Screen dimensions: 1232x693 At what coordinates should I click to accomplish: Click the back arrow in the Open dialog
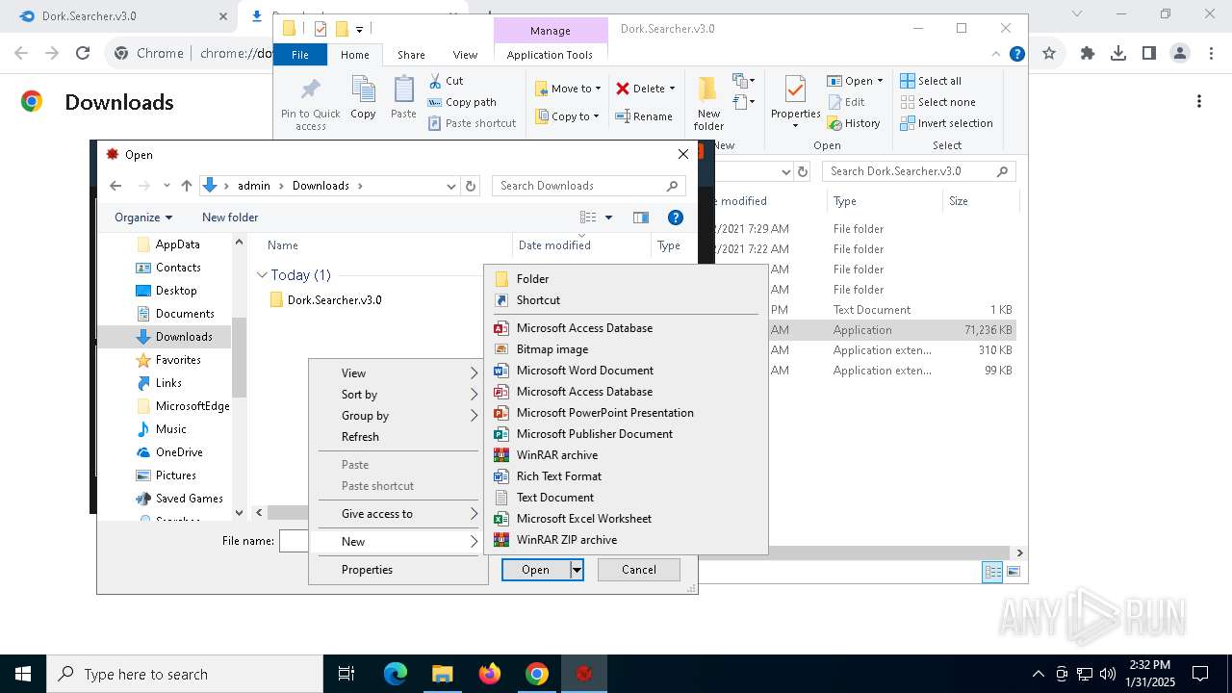115,186
